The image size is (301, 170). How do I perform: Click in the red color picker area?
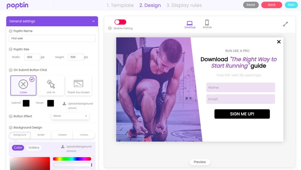click(x=30, y=164)
